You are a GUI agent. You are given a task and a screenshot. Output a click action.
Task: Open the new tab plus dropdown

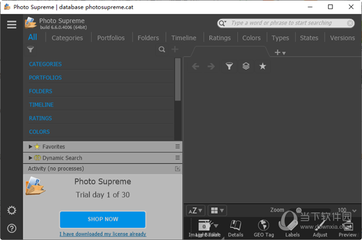pyautogui.click(x=280, y=52)
